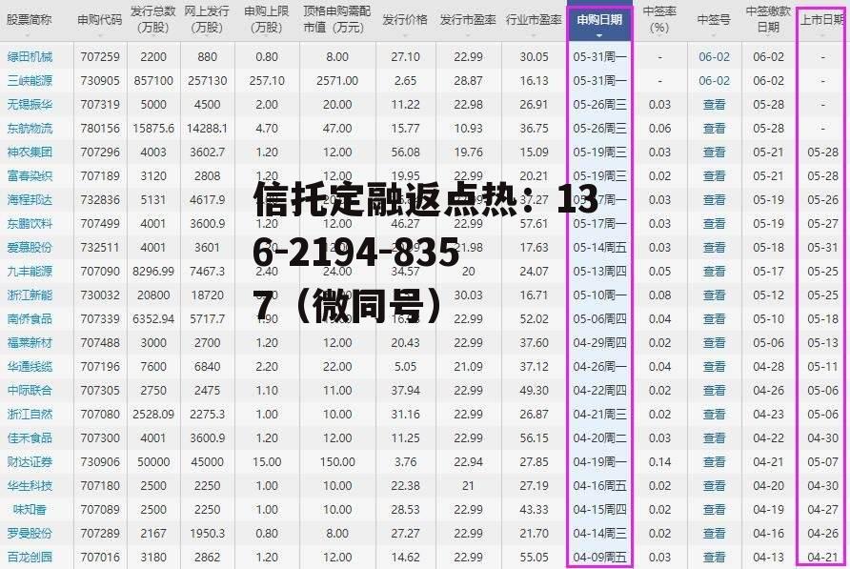Open stock link 绿田机械
Viewport: 850px width, 569px height.
point(30,56)
